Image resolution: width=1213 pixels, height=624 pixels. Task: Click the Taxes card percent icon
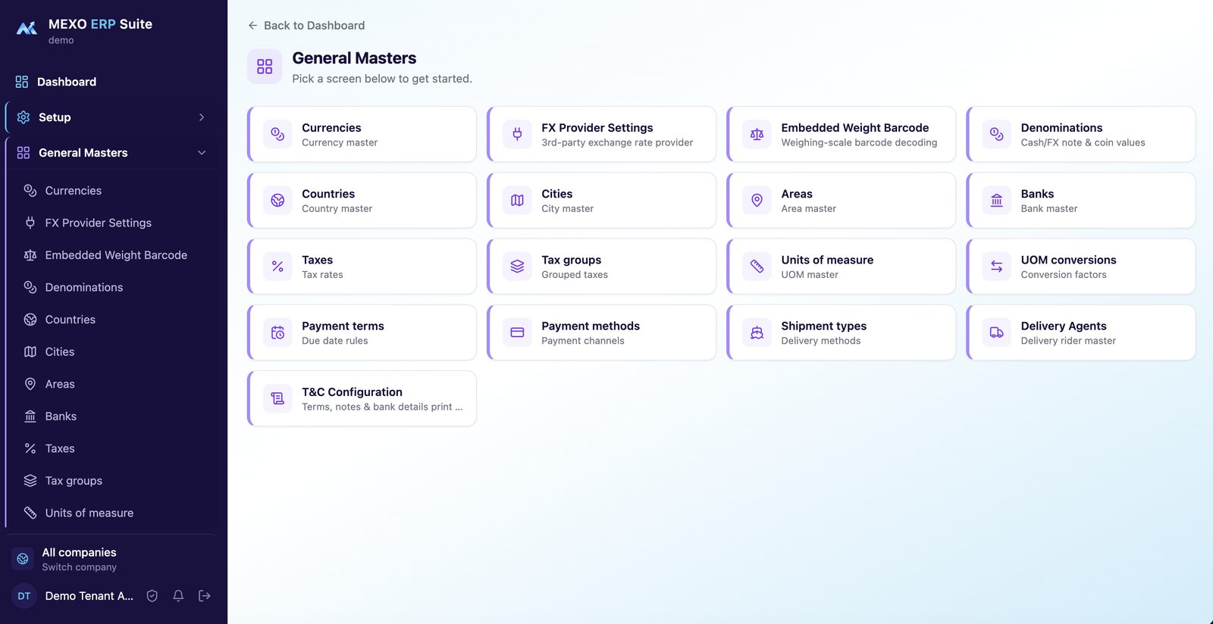[x=277, y=267]
